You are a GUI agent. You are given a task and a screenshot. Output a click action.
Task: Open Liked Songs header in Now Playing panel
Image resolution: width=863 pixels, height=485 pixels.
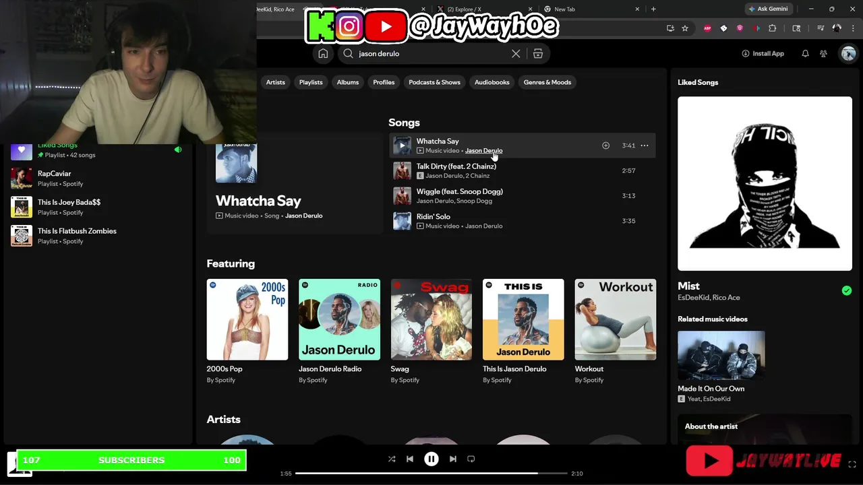click(x=698, y=82)
